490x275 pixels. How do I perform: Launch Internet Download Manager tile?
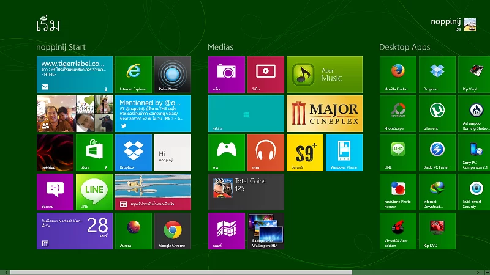pos(437,192)
